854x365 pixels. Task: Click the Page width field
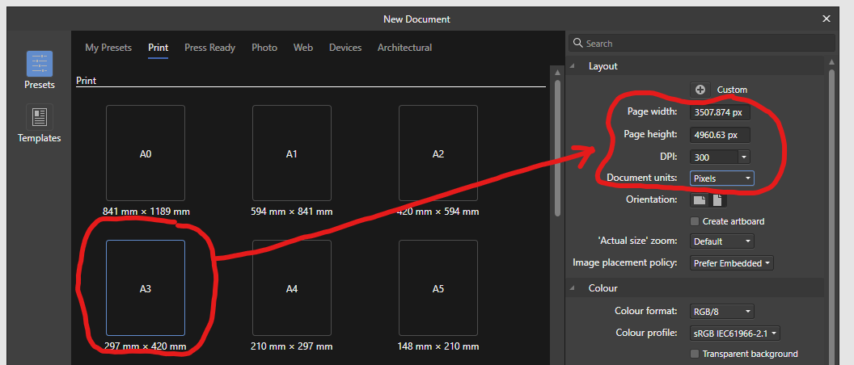[x=720, y=112]
